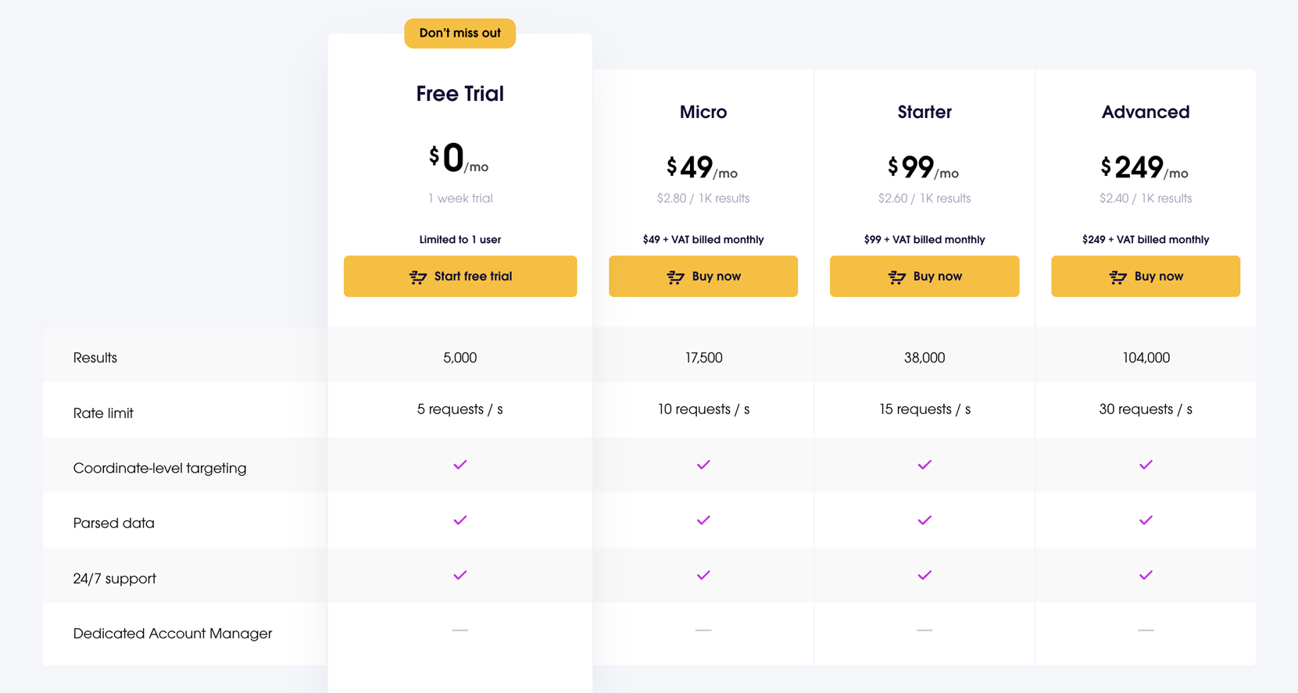The image size is (1298, 693).
Task: Click cart icon on Start free trial
Action: tap(418, 277)
